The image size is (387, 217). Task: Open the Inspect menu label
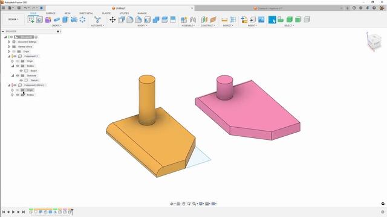(228, 25)
